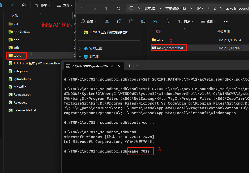Expand the WPS云盘 tree node

point(80,48)
